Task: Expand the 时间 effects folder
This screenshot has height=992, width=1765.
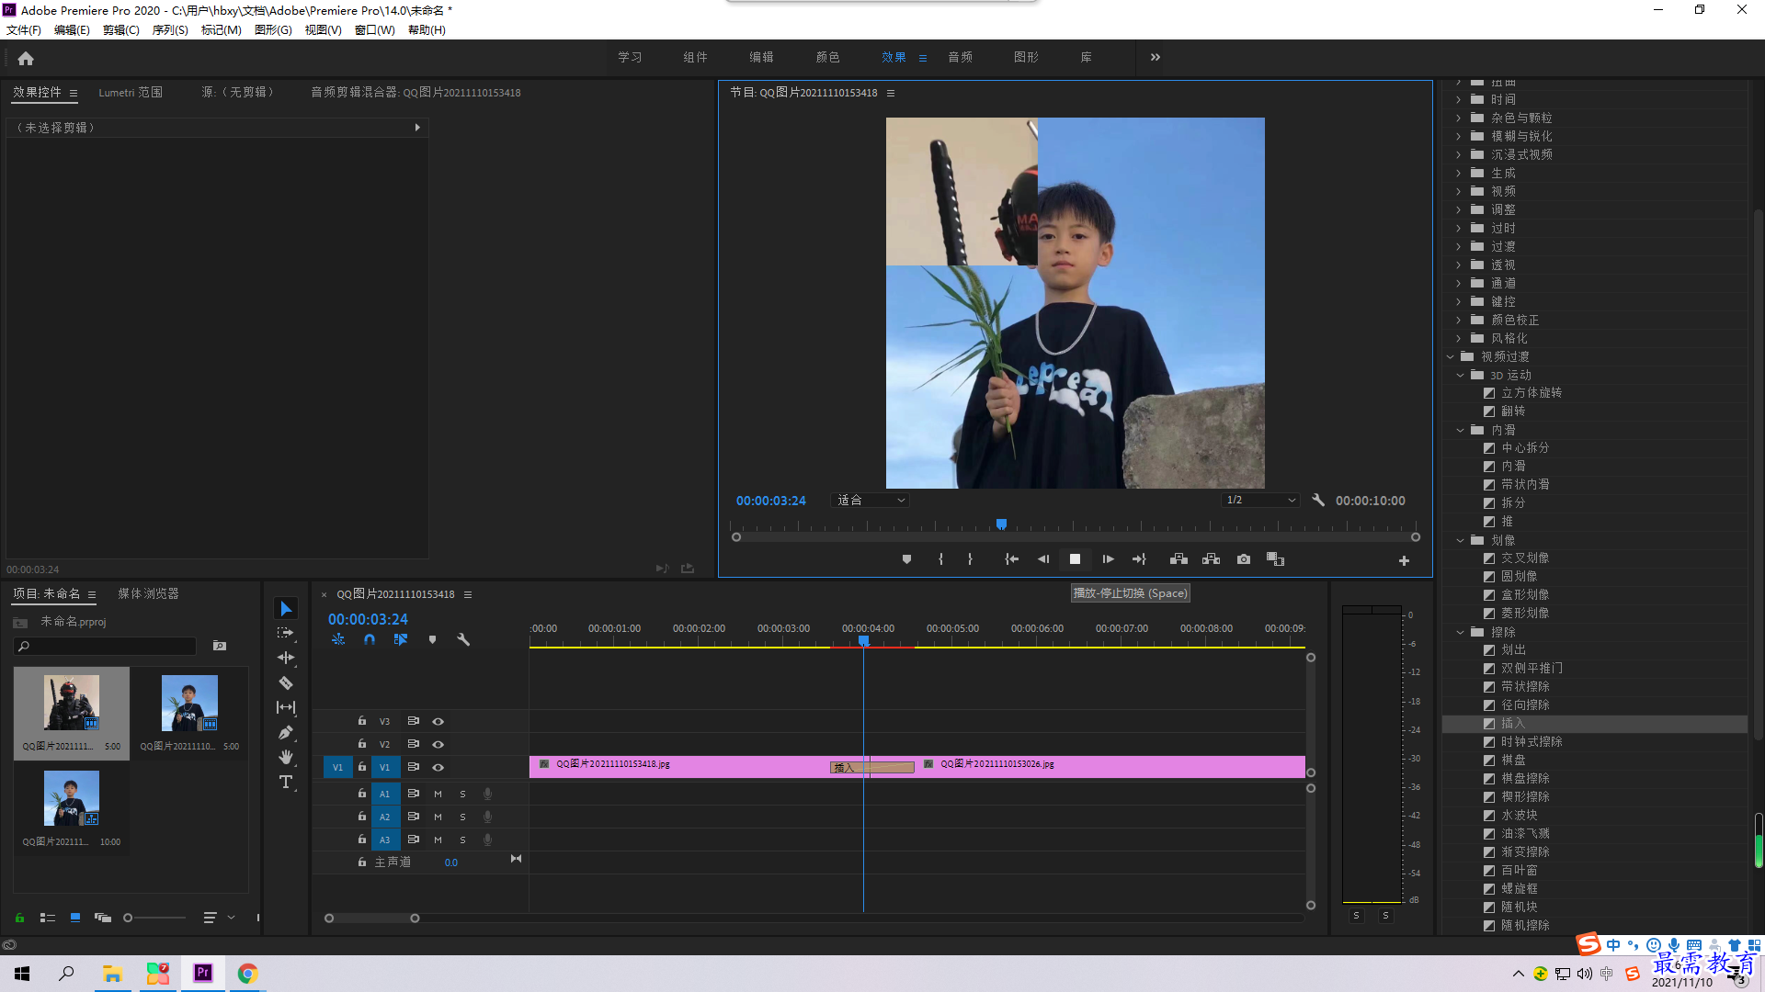Action: (x=1459, y=99)
